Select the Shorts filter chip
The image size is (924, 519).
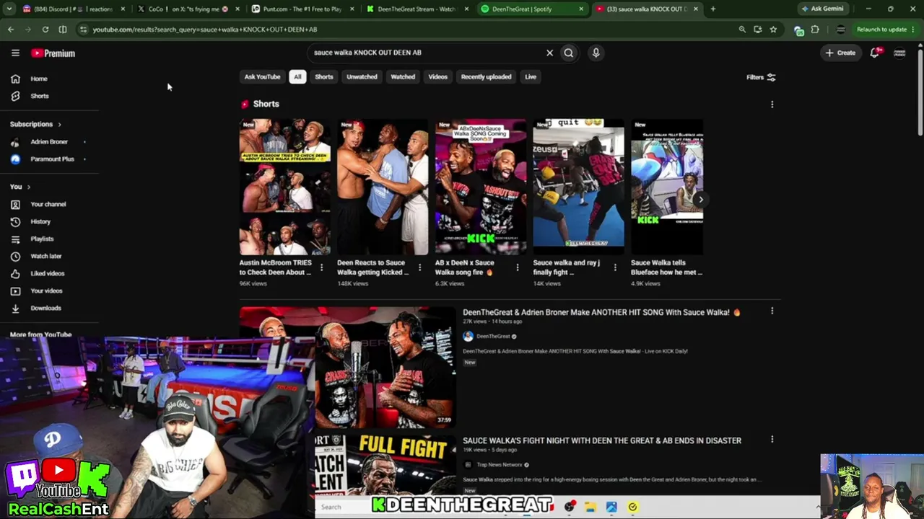click(x=324, y=77)
